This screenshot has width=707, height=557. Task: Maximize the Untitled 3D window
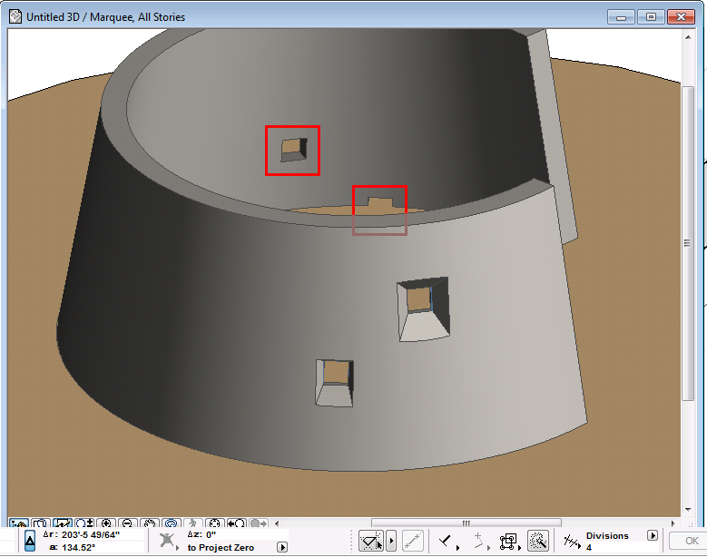click(651, 17)
